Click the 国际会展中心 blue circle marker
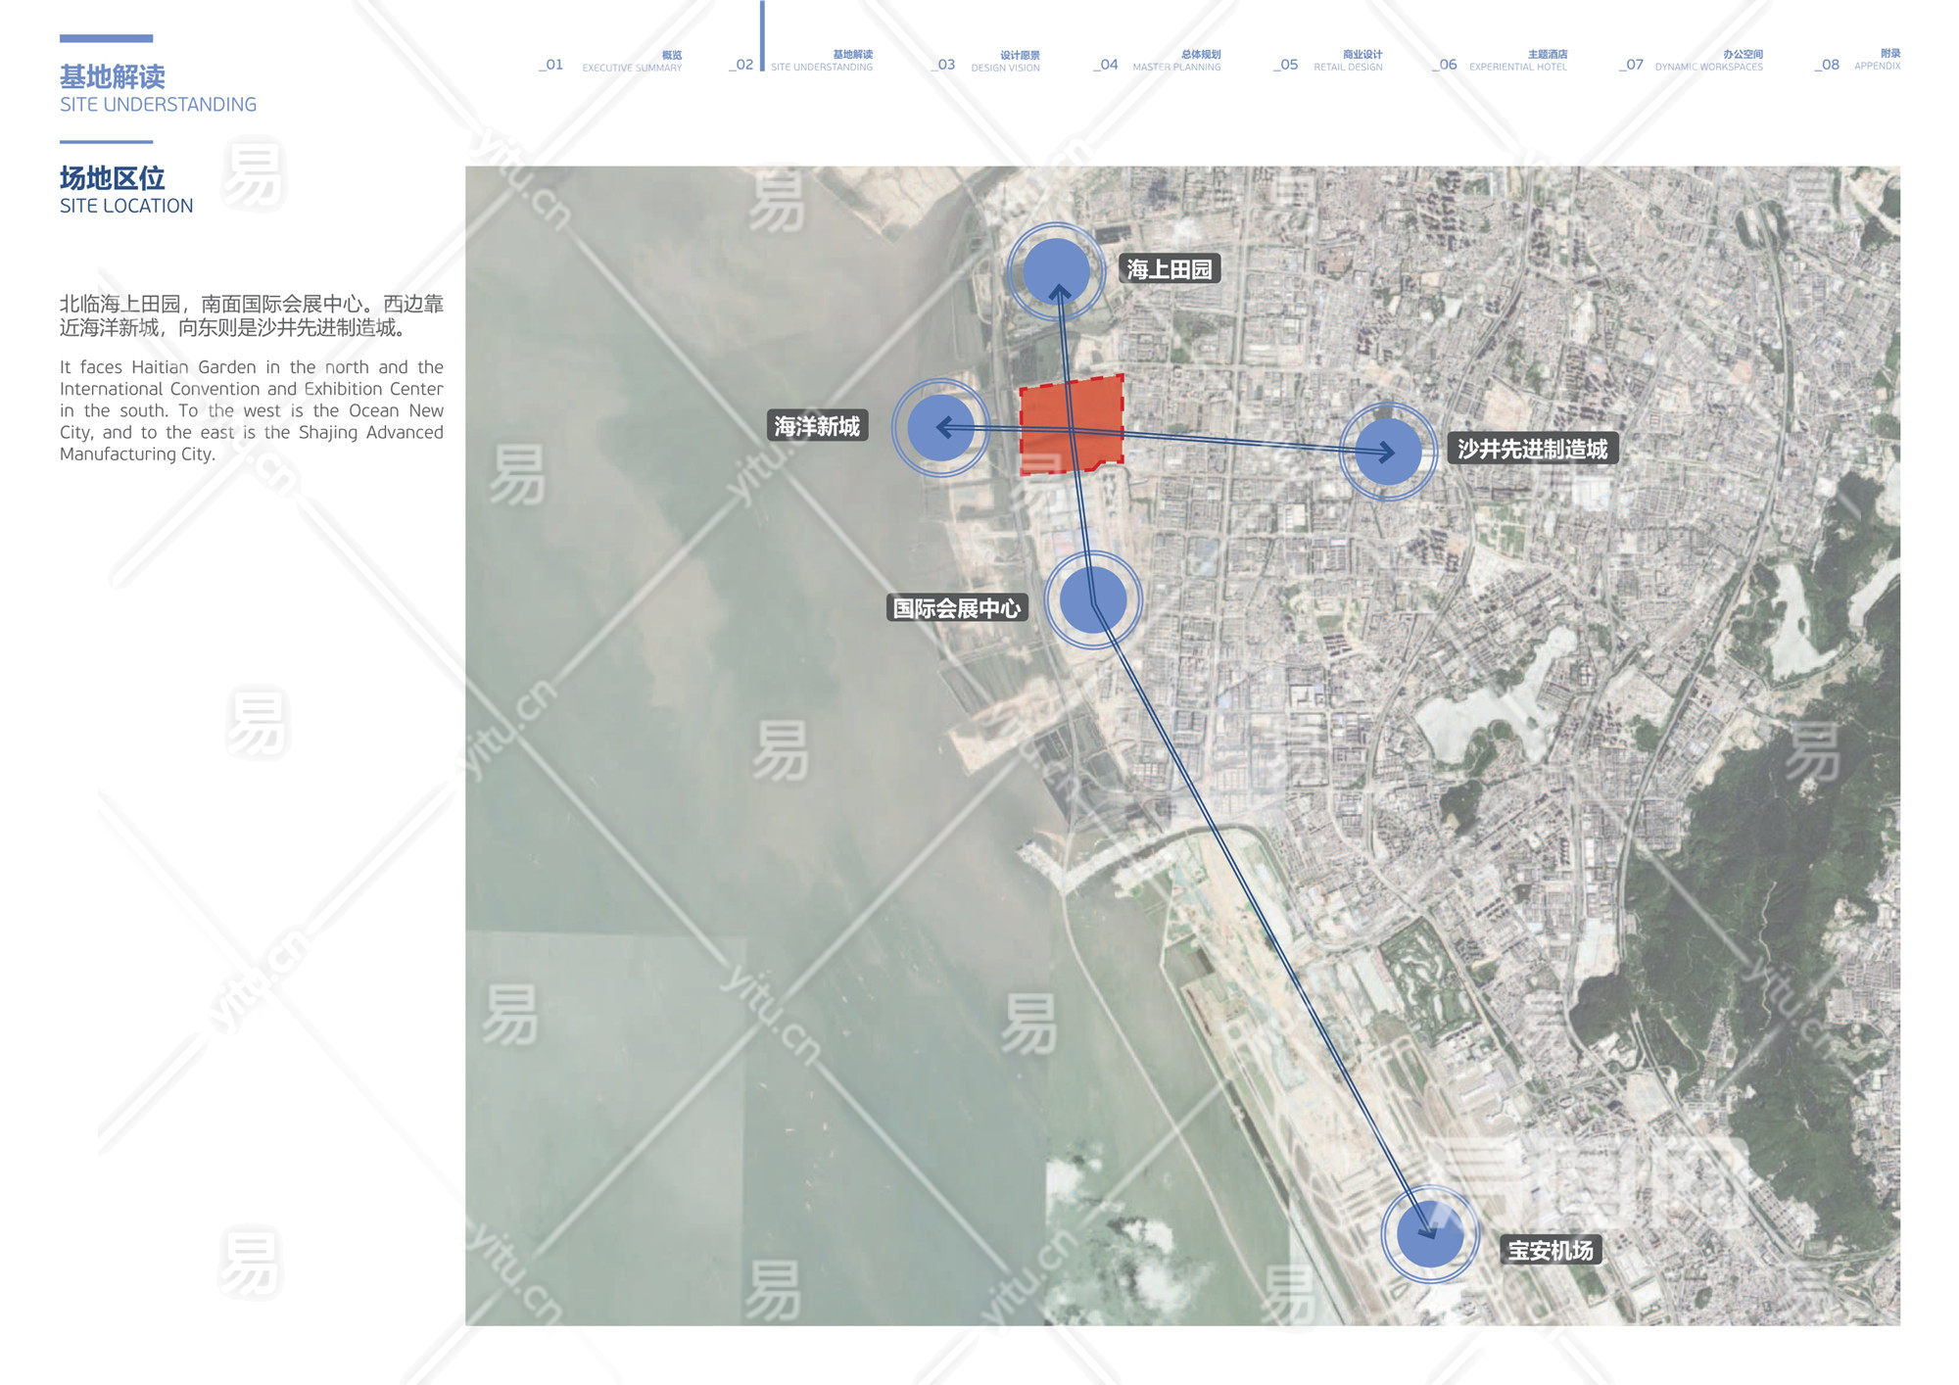This screenshot has width=1959, height=1385. 1093,599
